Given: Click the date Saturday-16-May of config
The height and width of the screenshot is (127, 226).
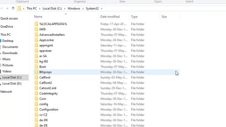Looking at the screenshot, I should (x=114, y=104).
